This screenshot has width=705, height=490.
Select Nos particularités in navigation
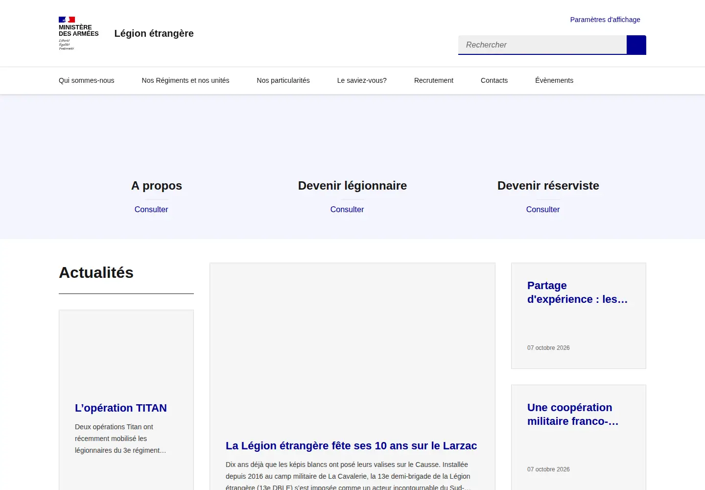283,80
